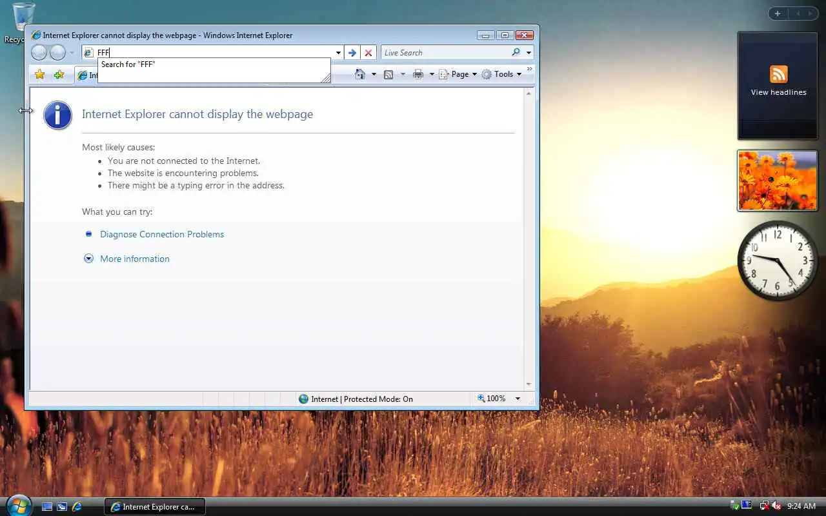Click the network disconnected tray icon
Image resolution: width=826 pixels, height=516 pixels.
[764, 506]
